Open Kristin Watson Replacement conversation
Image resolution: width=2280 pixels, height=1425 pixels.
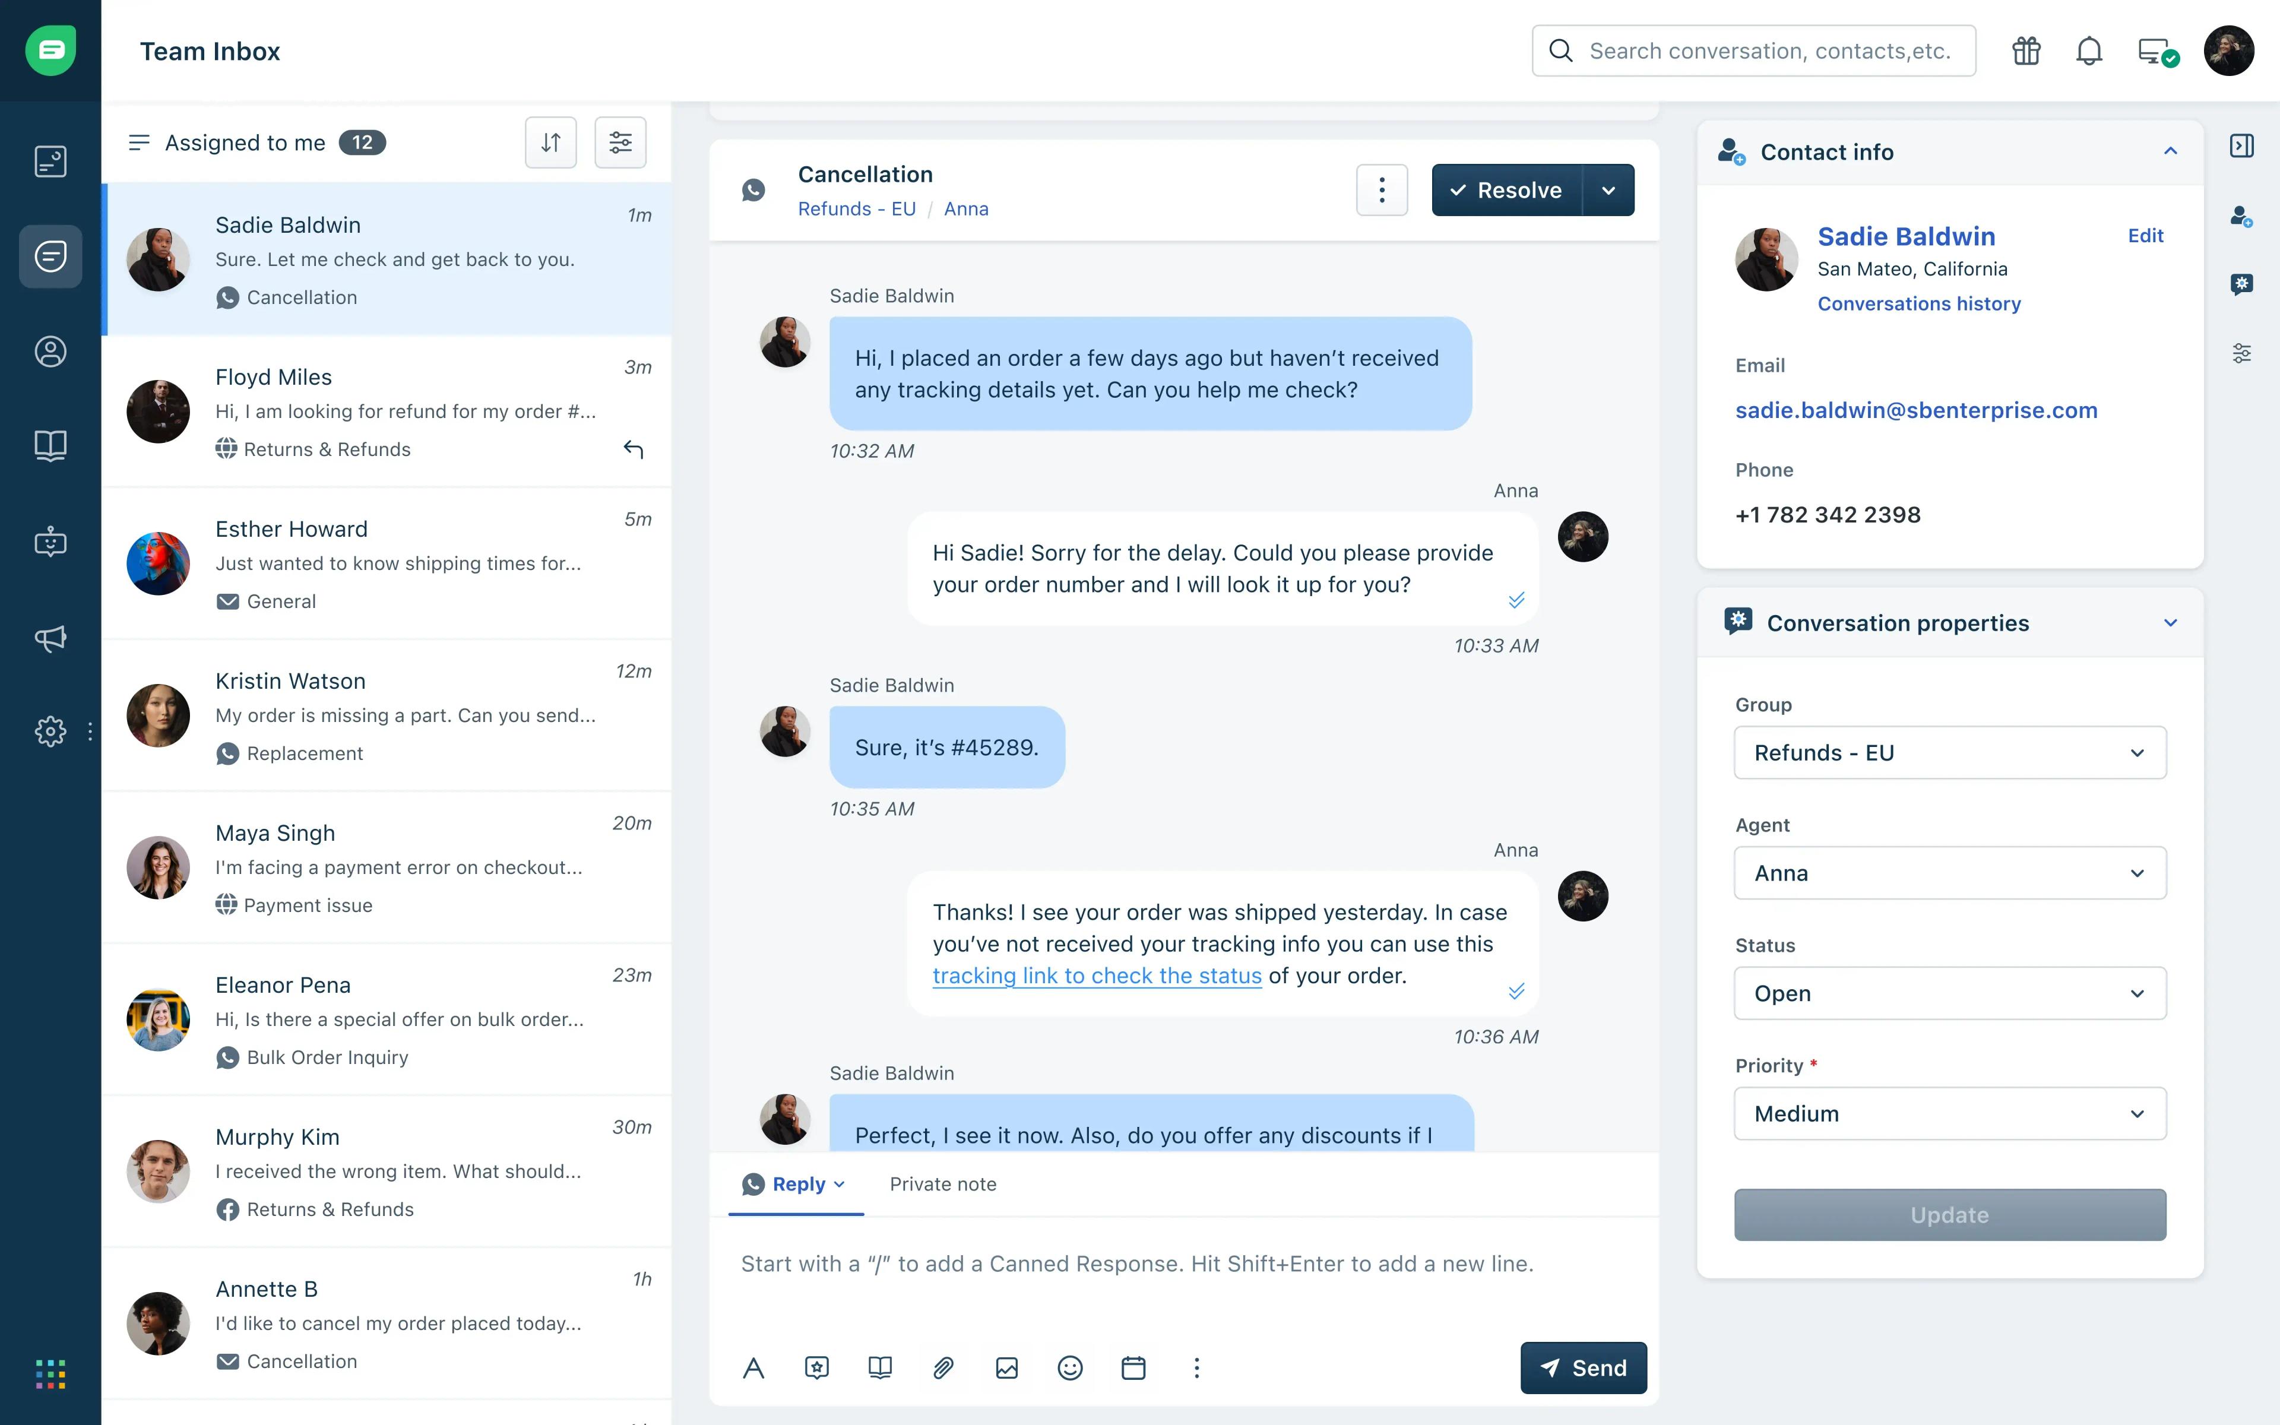(387, 715)
